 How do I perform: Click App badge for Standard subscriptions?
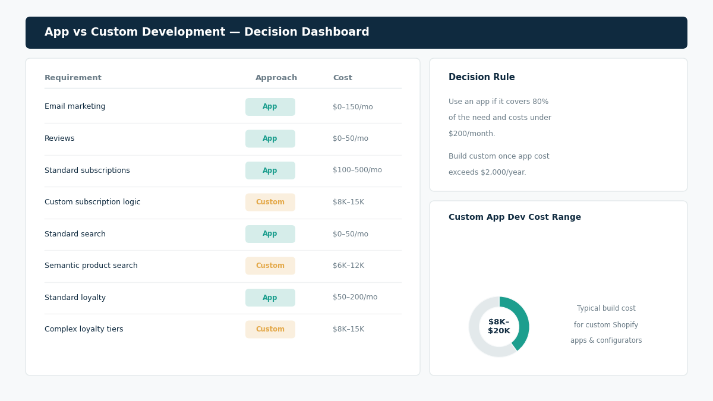[270, 170]
